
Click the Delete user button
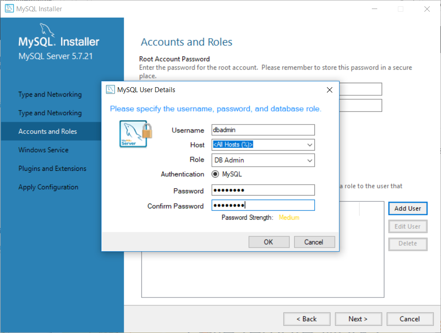[407, 244]
